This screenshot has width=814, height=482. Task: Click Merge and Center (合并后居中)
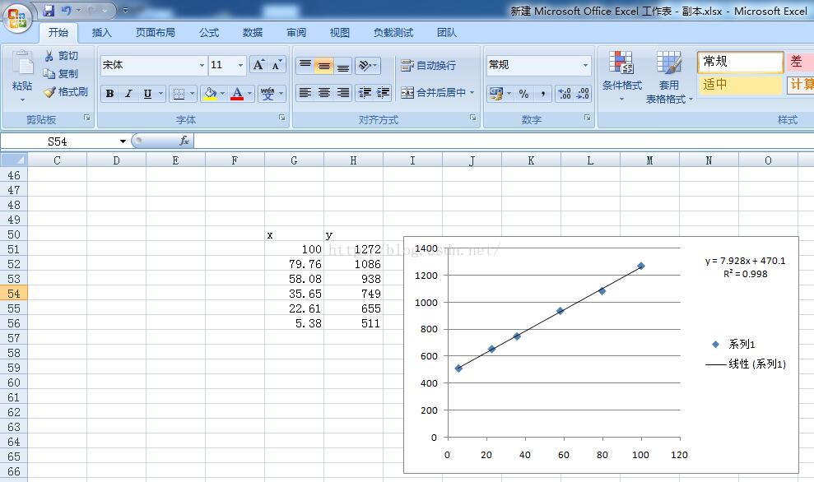click(x=434, y=93)
